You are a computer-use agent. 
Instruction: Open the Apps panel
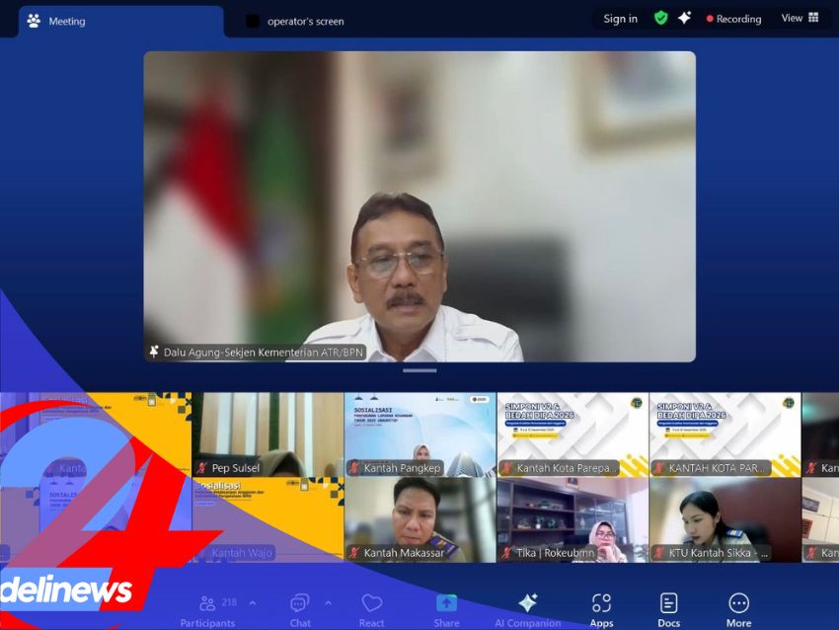click(601, 608)
